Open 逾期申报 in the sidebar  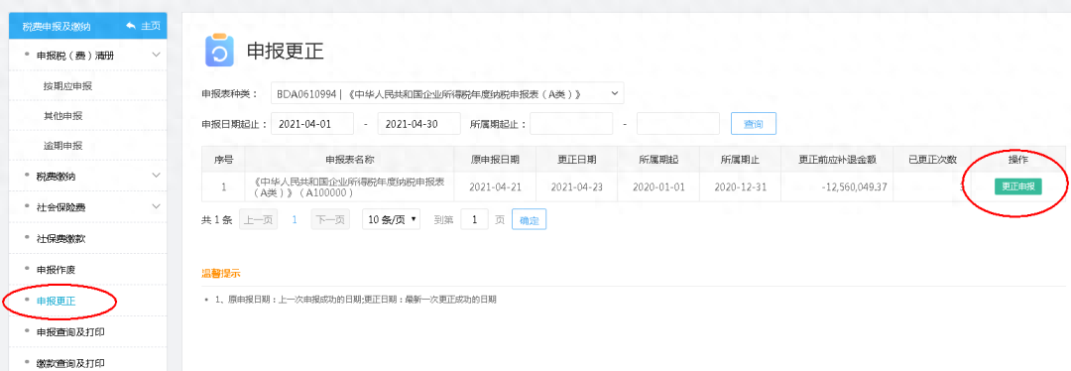click(x=62, y=146)
